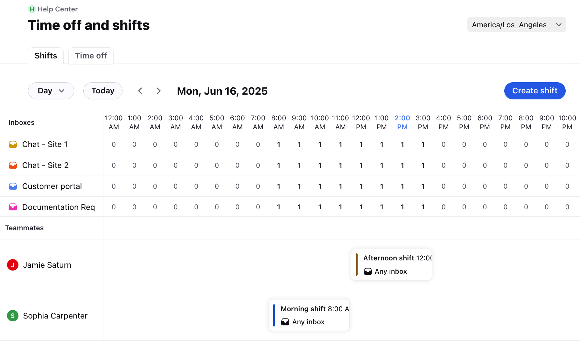Expand the America/Los_Angeles timezone selector
580x349 pixels.
tap(516, 25)
